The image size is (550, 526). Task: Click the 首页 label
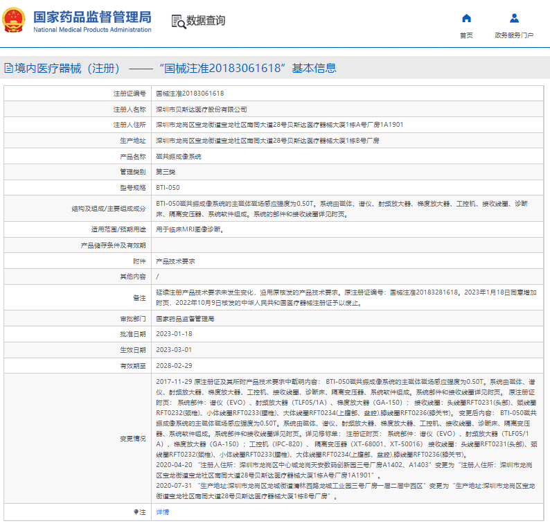tap(466, 35)
